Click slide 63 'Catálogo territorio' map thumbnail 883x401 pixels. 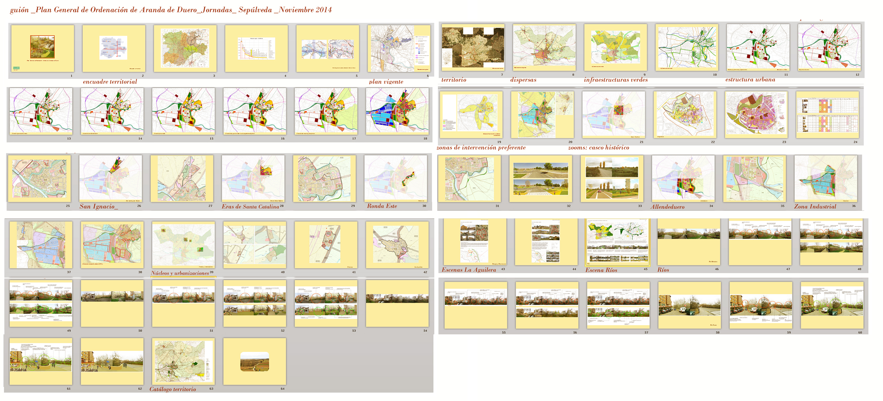click(183, 361)
